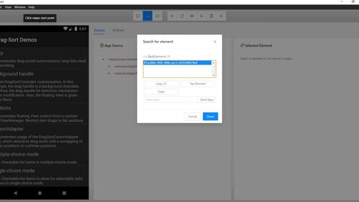The height and width of the screenshot is (202, 359).
Task: Click the 5:01 clock in device status bar
Action: tap(82, 29)
